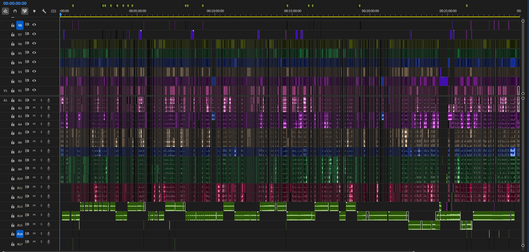Image resolution: width=529 pixels, height=252 pixels.
Task: Toggle sync lock on track A1
Action: (27, 100)
